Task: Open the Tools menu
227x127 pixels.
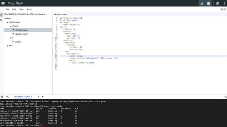Action: point(29,10)
